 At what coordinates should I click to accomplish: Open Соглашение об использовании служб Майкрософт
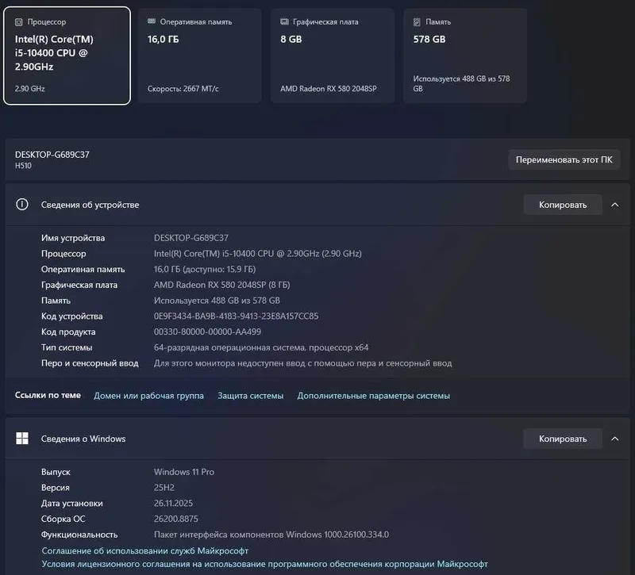pos(145,550)
